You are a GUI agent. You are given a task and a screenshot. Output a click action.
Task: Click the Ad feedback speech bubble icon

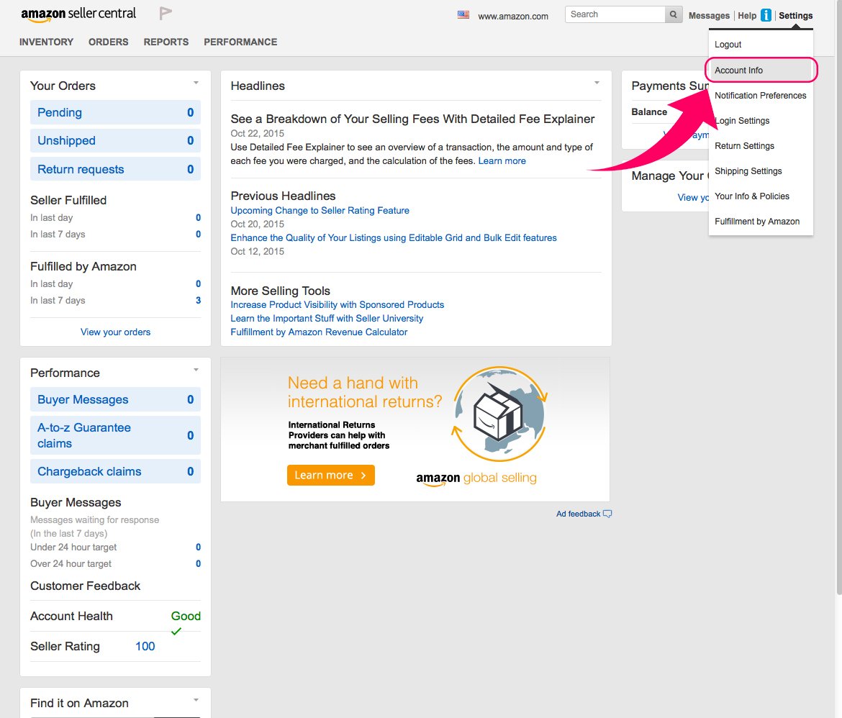tap(607, 514)
